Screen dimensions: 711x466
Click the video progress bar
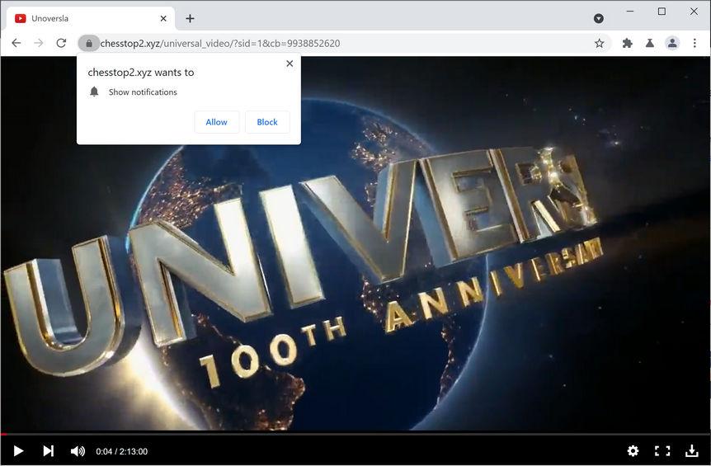[x=355, y=434]
